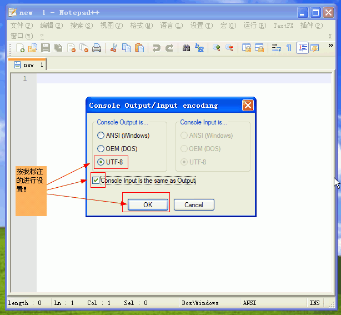
Task: Click the Dos\Windows status bar field
Action: click(x=209, y=303)
